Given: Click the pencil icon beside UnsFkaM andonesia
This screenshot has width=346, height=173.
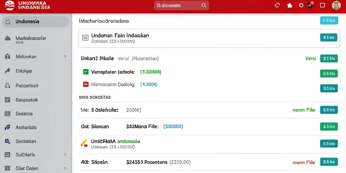Looking at the screenshot, I should pos(84,143).
